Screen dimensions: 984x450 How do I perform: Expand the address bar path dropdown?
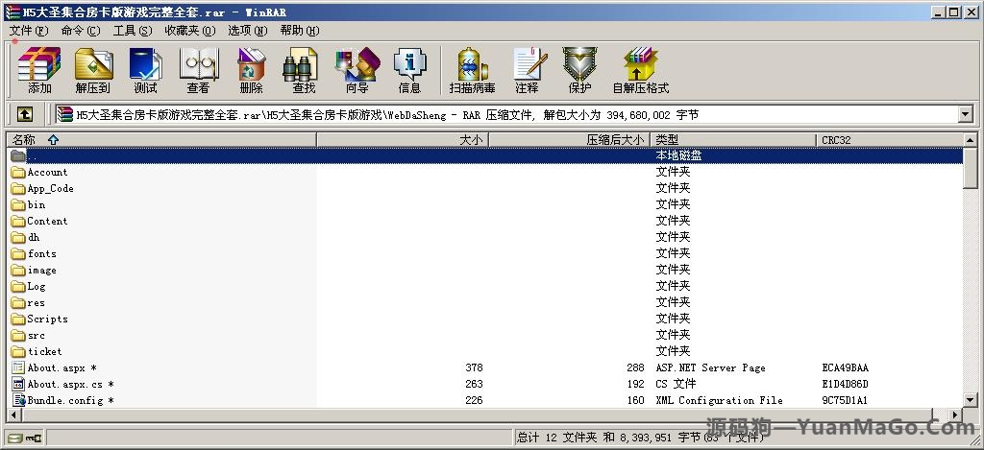click(965, 114)
